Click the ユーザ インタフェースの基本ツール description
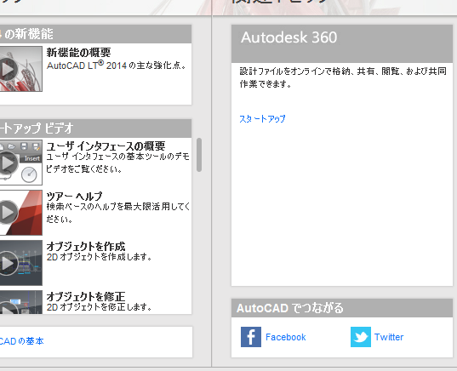The image size is (457, 371). [x=118, y=163]
